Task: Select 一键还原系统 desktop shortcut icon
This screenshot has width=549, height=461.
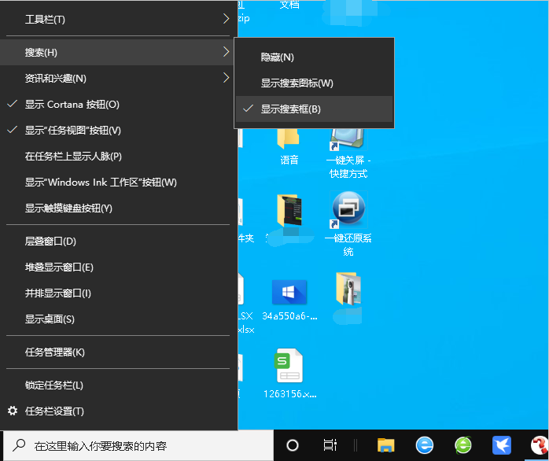Action: pos(348,209)
